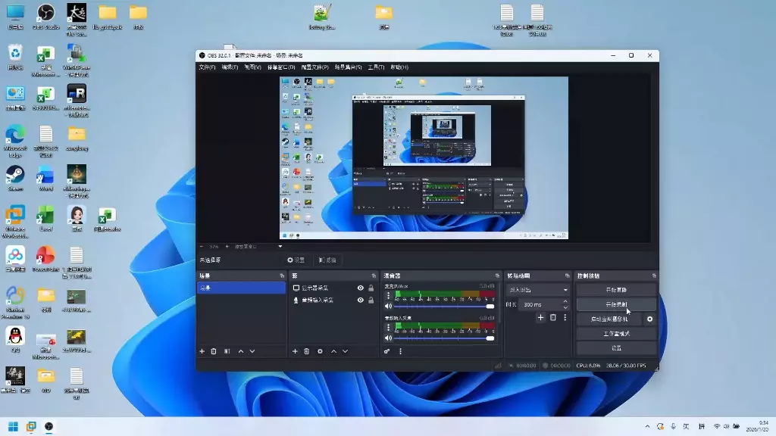The image size is (776, 436).
Task: Open Microsoft Edge desktop shortcut
Action: (x=15, y=141)
